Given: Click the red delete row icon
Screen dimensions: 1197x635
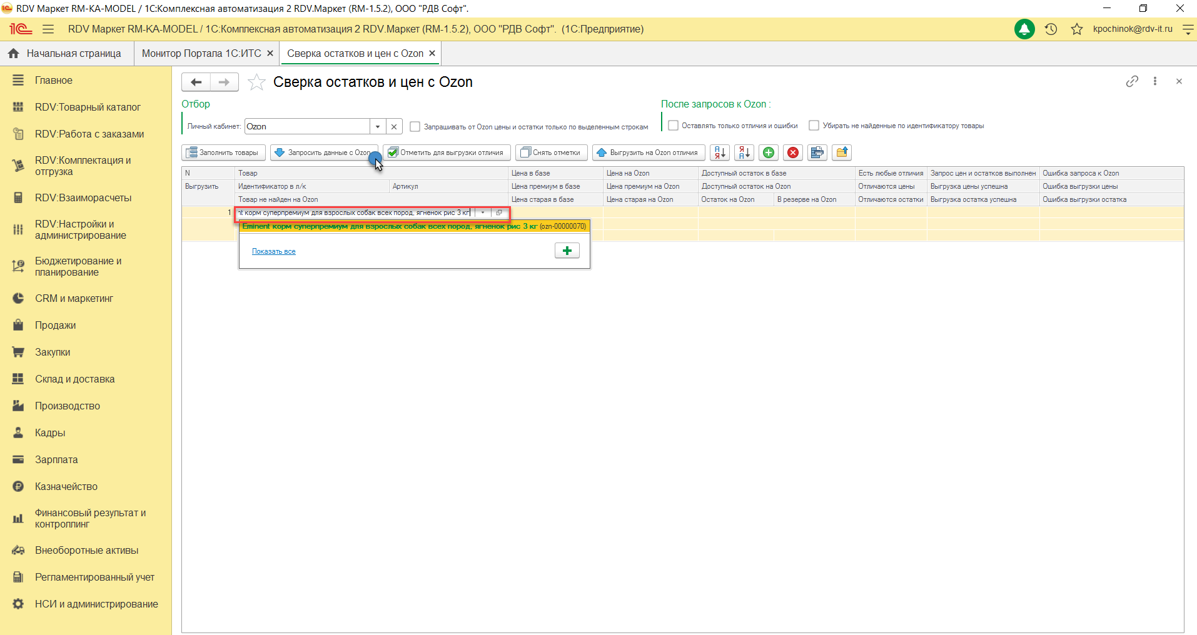Looking at the screenshot, I should pyautogui.click(x=793, y=152).
